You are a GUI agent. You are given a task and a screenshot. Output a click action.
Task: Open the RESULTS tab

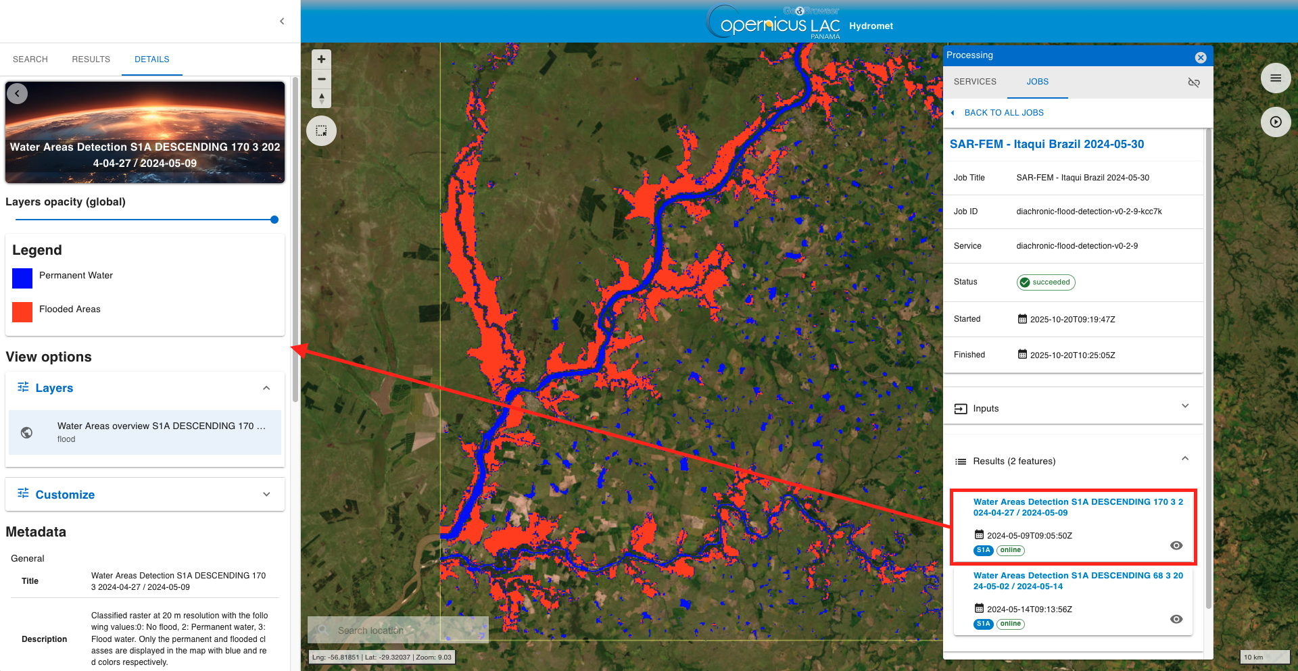pyautogui.click(x=91, y=59)
